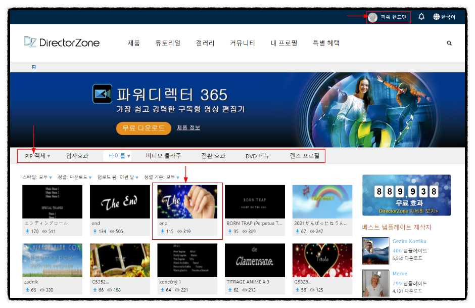
Task: Click download icon for end with 134
Action: (95, 231)
